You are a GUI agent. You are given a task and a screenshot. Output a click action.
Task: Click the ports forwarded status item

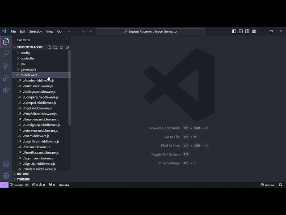(52, 185)
